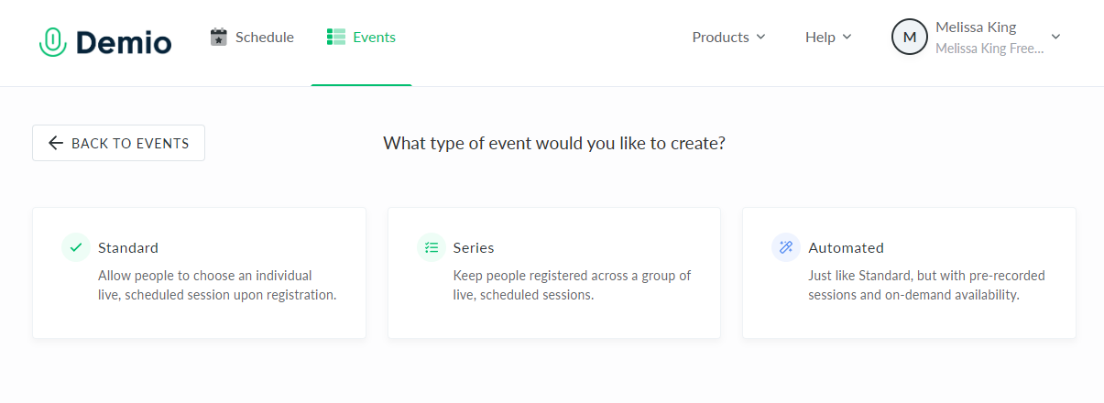The height and width of the screenshot is (403, 1104).
Task: Click the Automated magic wand icon
Action: tap(785, 247)
